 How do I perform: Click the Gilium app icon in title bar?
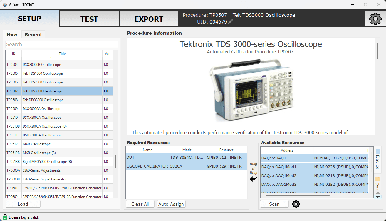[x=5, y=4]
